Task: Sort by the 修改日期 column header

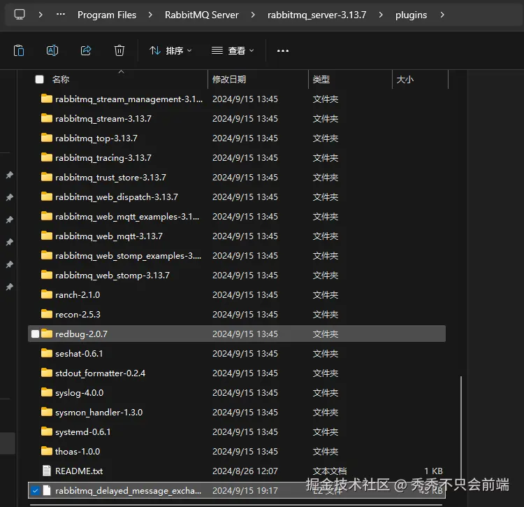Action: (229, 79)
